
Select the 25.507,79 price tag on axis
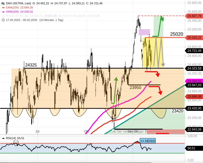[194, 16]
